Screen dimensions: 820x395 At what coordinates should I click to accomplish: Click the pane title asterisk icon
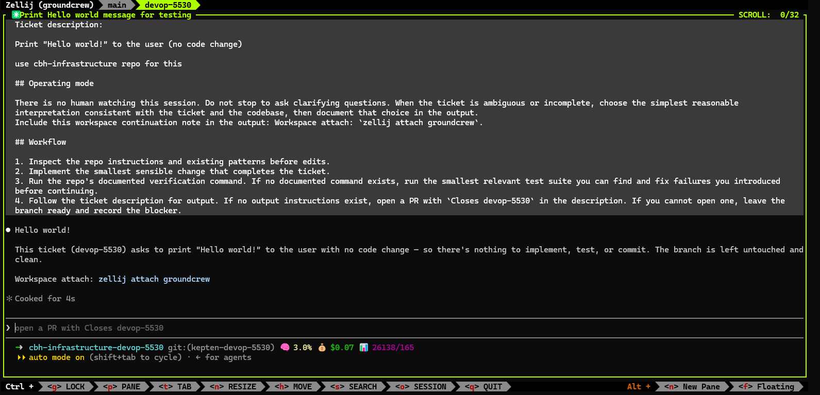(15, 15)
